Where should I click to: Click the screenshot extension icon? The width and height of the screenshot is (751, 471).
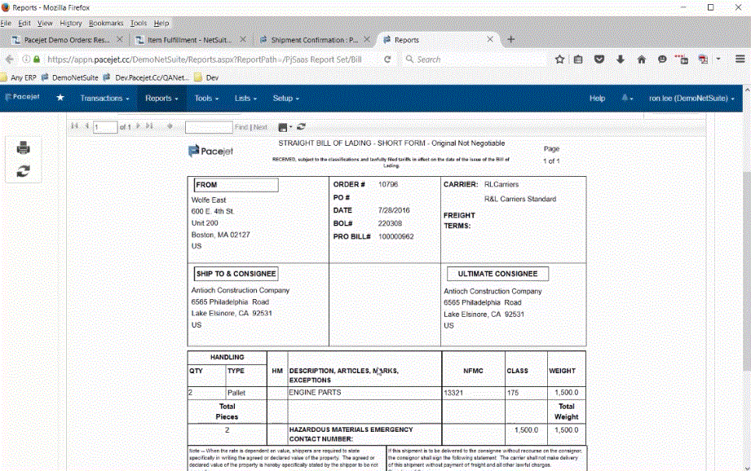tap(703, 59)
